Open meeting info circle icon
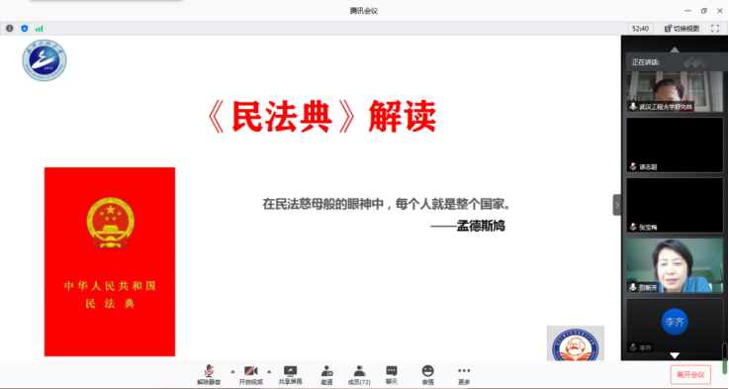Image resolution: width=729 pixels, height=389 pixels. coord(9,29)
